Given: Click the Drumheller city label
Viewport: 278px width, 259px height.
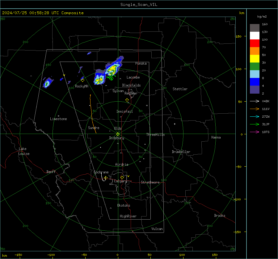Looking at the screenshot, I should 181,152.
